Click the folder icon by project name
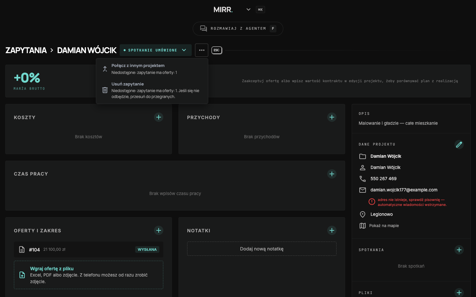Image resolution: width=476 pixels, height=297 pixels. pos(363,156)
